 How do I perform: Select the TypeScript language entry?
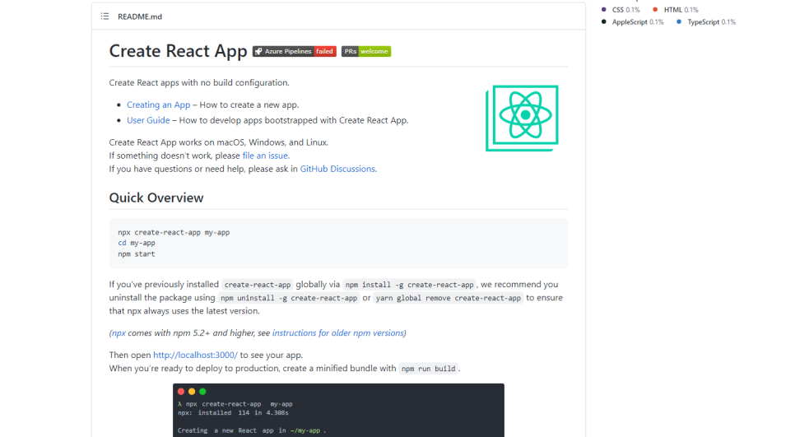click(711, 21)
